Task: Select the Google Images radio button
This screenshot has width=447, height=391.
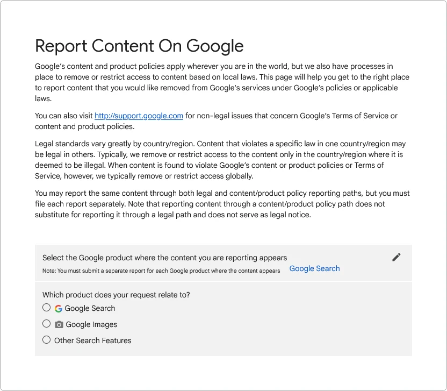Action: coord(47,324)
